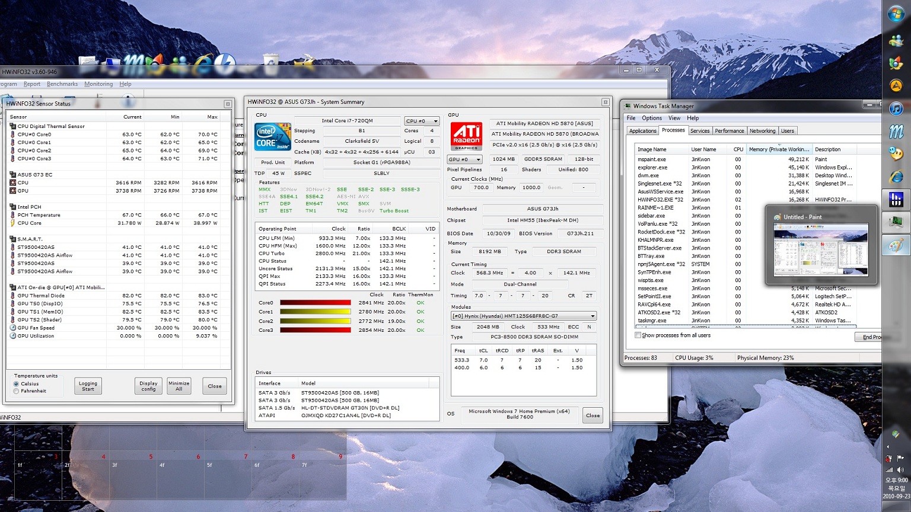Click the volume speaker tray icon

[900, 470]
